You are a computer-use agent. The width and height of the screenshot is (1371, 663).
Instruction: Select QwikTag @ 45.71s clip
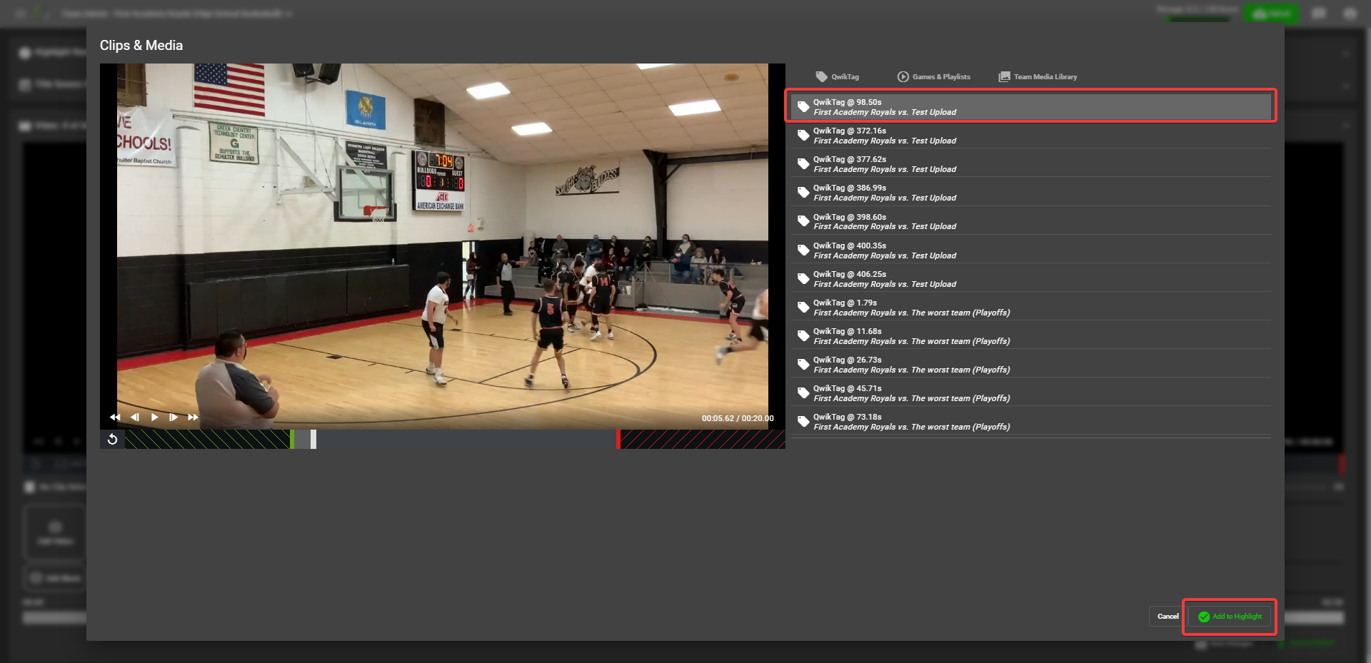[x=1031, y=393]
